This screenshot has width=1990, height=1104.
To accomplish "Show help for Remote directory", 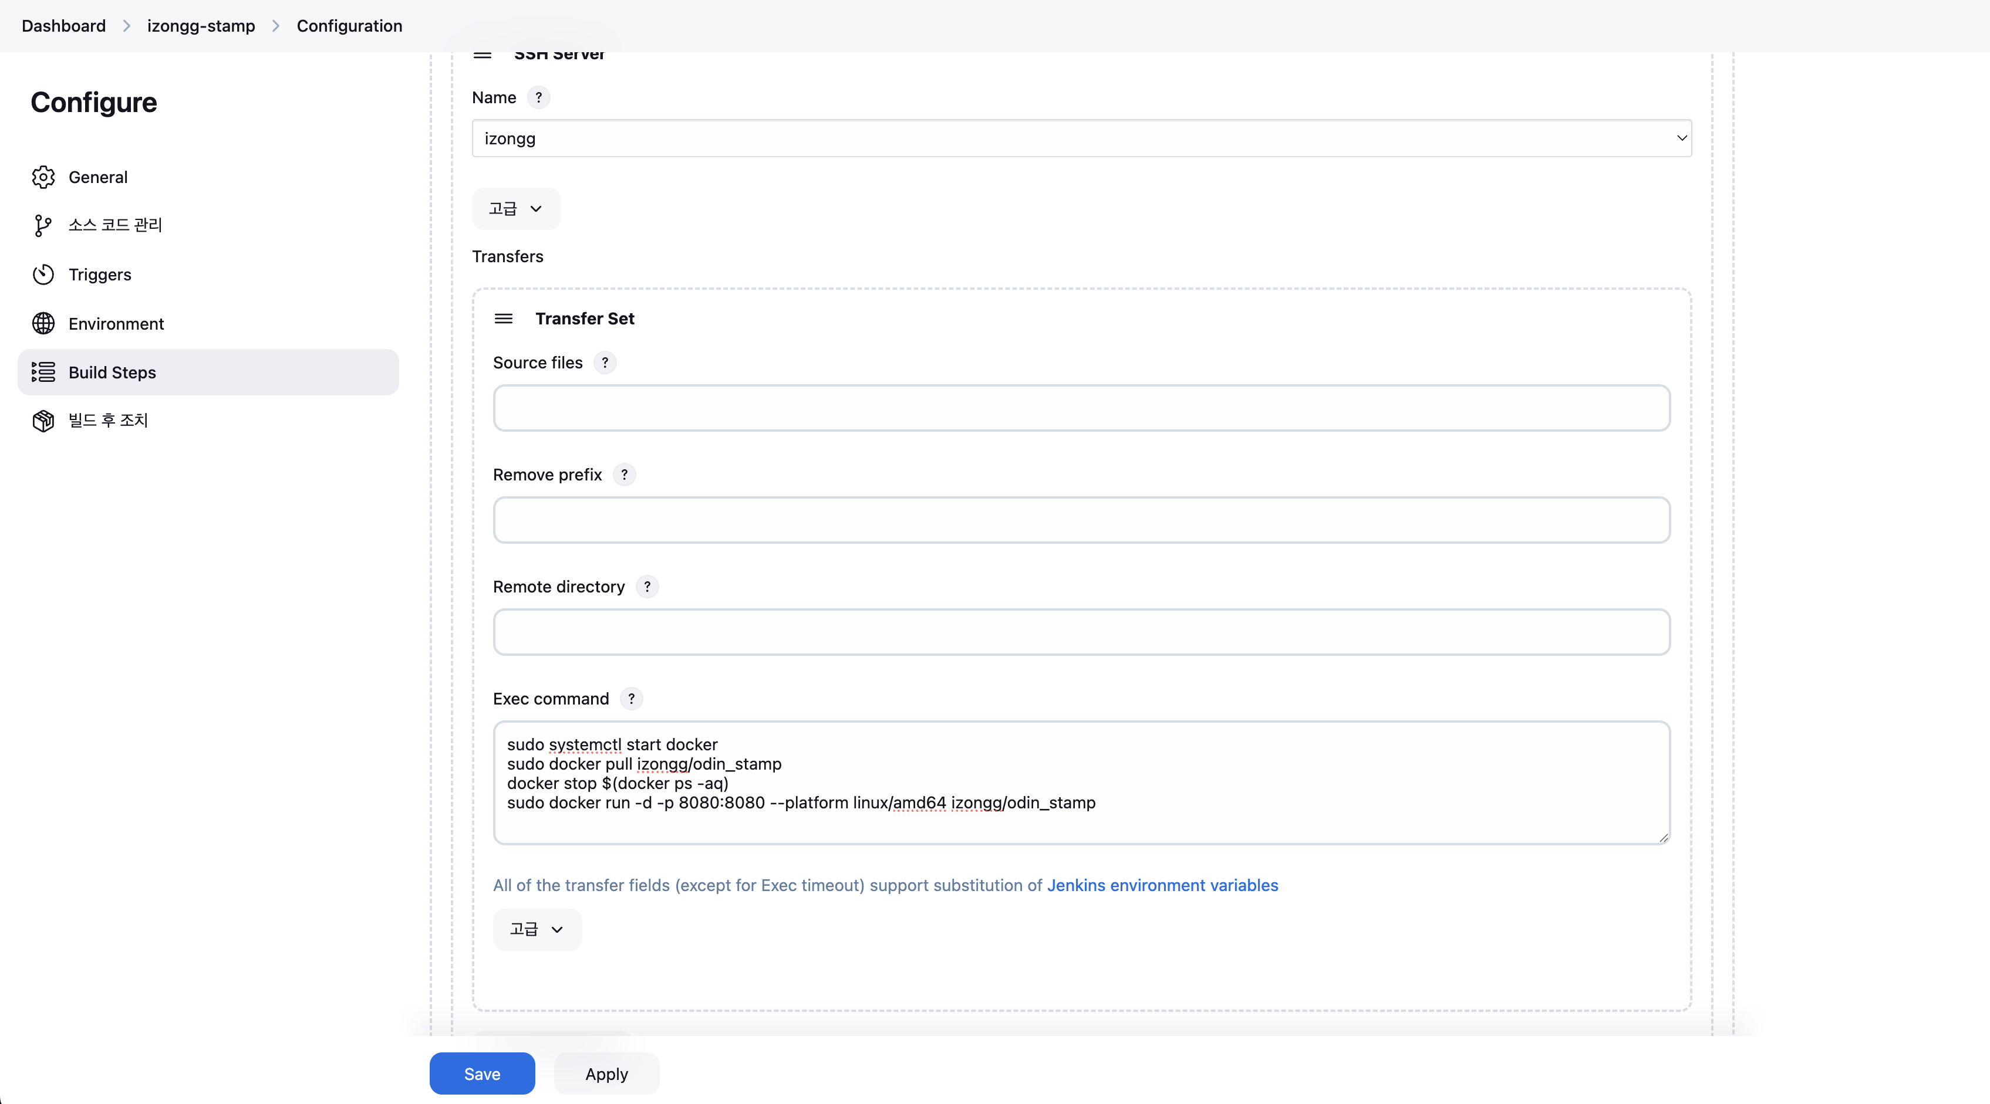I will coord(647,587).
